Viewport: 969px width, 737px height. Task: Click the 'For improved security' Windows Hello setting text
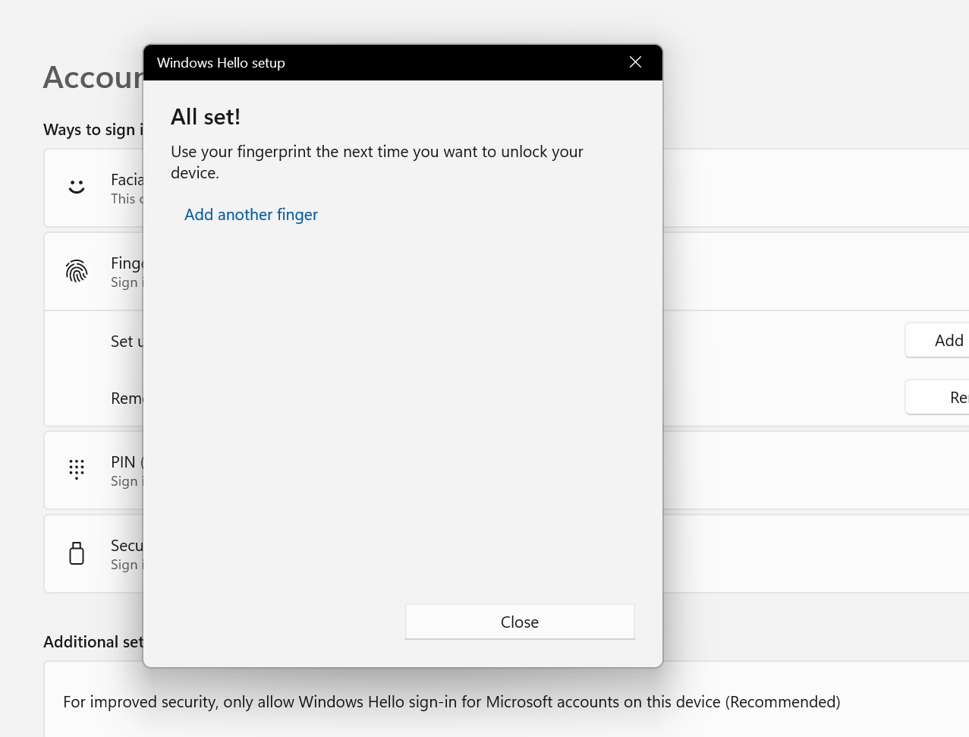click(451, 702)
